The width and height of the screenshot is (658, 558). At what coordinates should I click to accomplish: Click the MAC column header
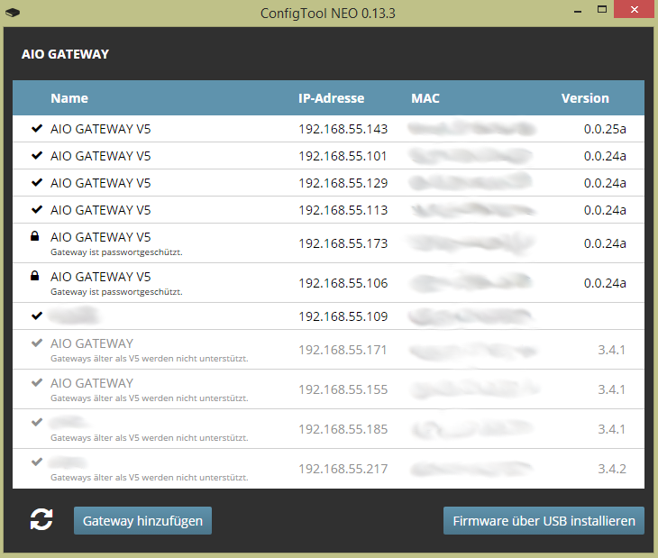click(425, 98)
